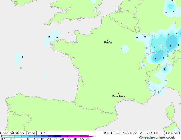Click the forecast date 01-07-2026 text
This screenshot has width=181, height=140.
124,133
